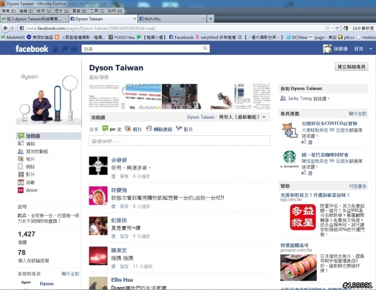This screenshot has height=290, width=376.
Task: Open the exhibition photo thumbnail in photo strip
Action: (179, 96)
